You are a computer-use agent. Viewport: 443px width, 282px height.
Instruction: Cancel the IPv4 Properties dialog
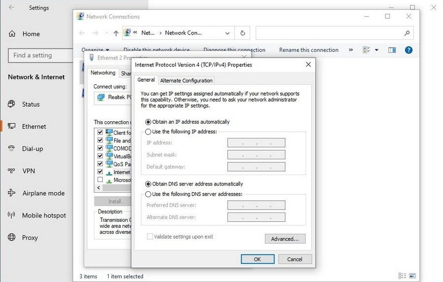pyautogui.click(x=295, y=259)
